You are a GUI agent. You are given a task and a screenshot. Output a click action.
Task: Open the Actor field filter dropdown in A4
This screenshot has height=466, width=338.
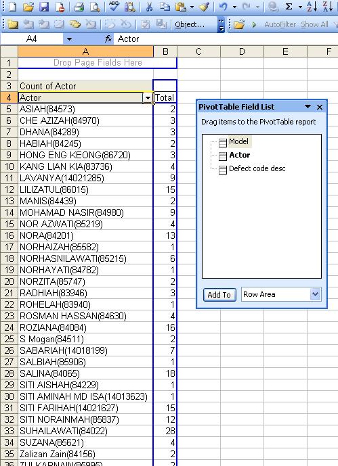[x=148, y=98]
